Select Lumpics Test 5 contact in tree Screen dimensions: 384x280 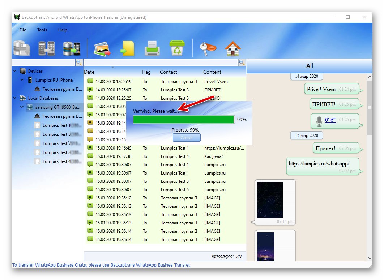click(x=58, y=134)
